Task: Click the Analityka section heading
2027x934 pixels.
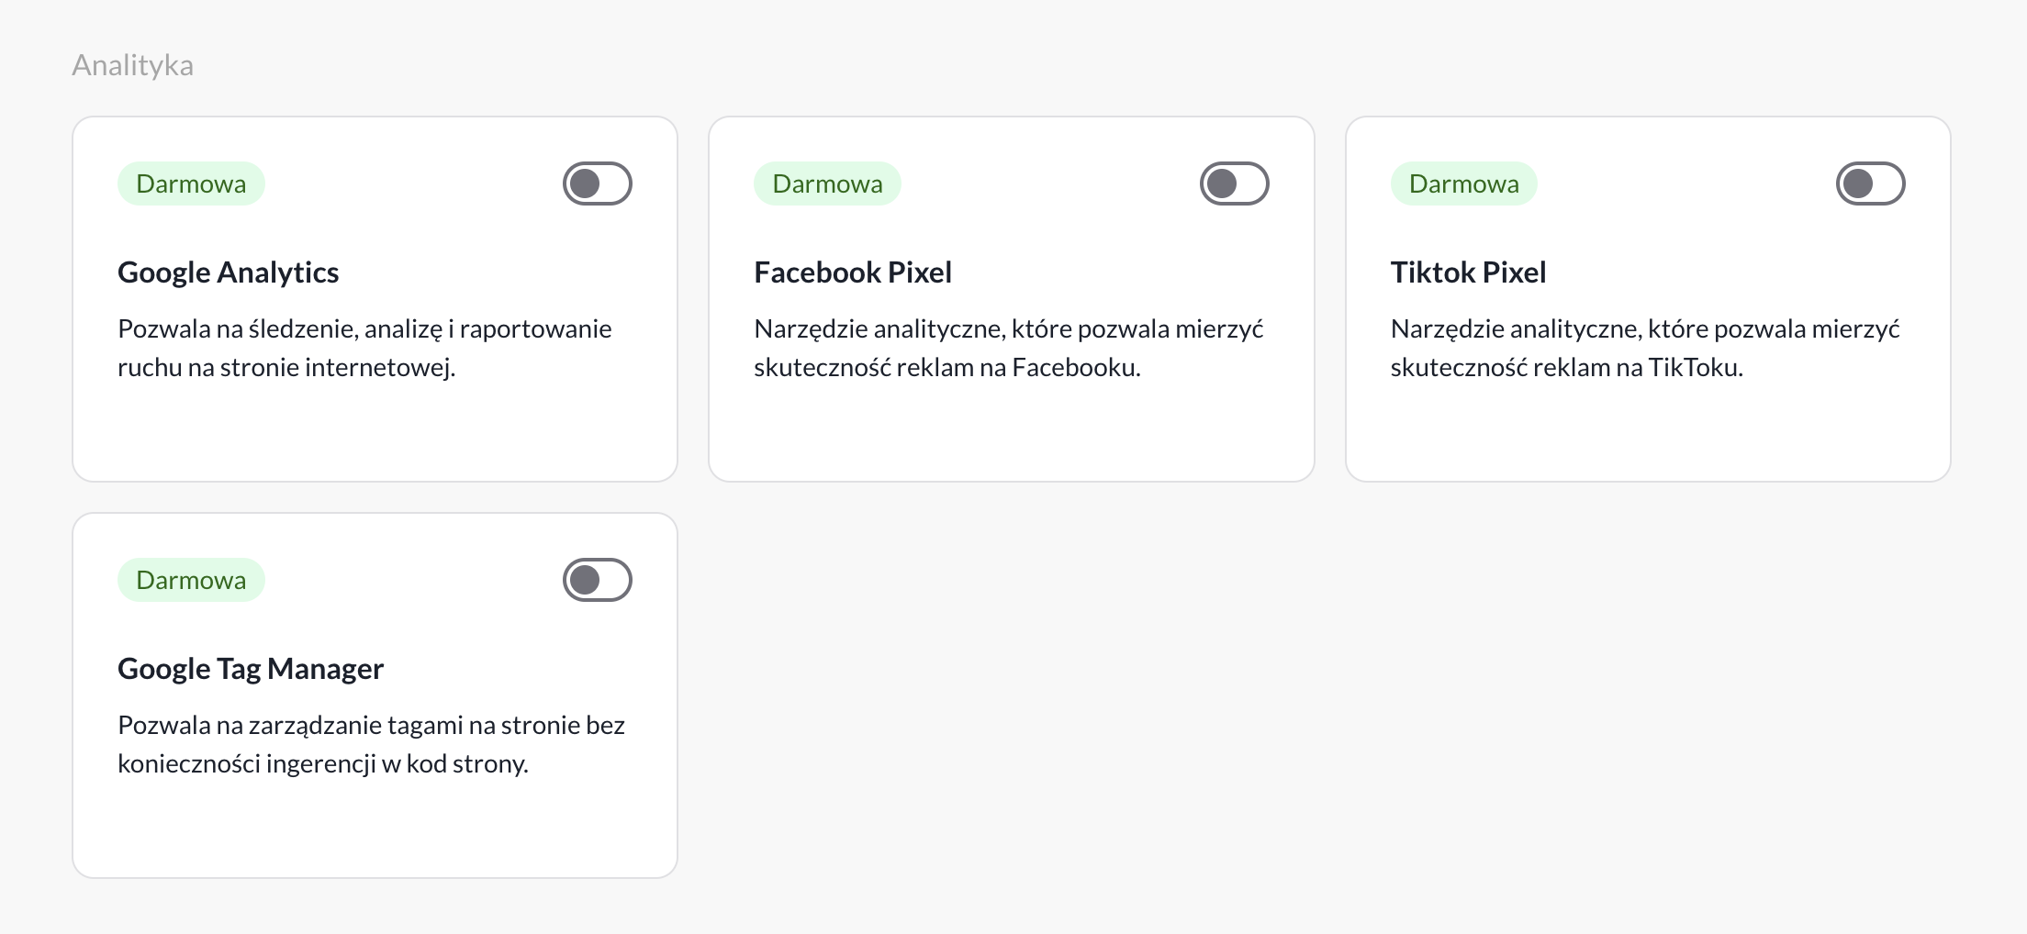Action: (x=132, y=65)
